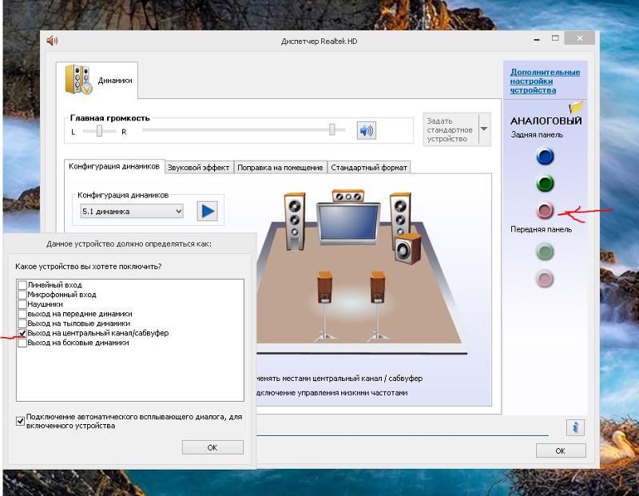Click the main volume slider handle
This screenshot has width=639, height=496.
(332, 129)
